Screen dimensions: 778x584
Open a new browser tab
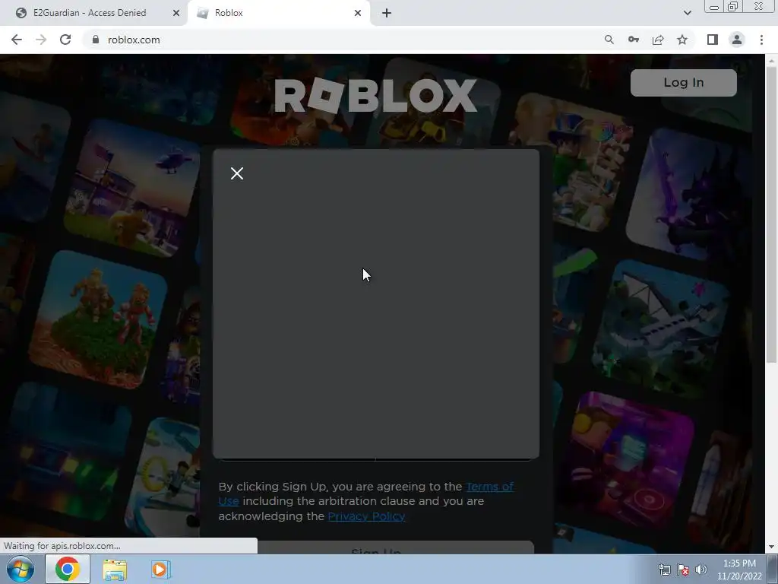click(387, 13)
